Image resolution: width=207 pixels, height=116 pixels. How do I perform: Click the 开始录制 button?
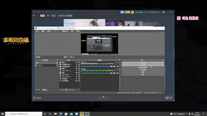(x=143, y=65)
